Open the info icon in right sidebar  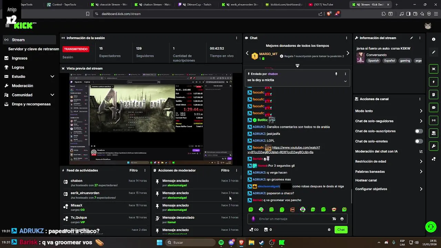pos(433,39)
